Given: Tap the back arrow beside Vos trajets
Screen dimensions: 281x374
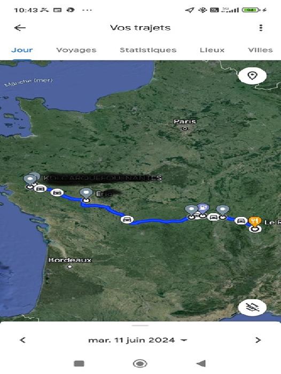Looking at the screenshot, I should pos(20,28).
